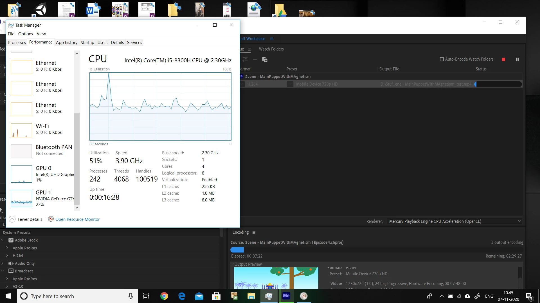540x303 pixels.
Task: Click the Open Resource Monitor link
Action: 77,219
